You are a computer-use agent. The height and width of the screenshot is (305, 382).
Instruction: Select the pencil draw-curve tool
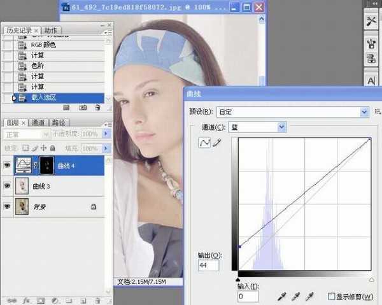pos(217,143)
